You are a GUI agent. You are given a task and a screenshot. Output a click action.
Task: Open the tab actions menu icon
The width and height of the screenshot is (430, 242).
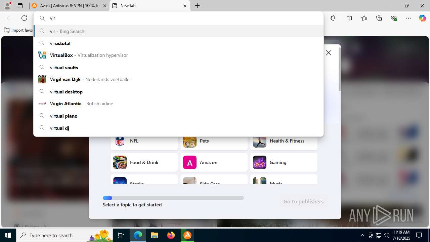[20, 6]
